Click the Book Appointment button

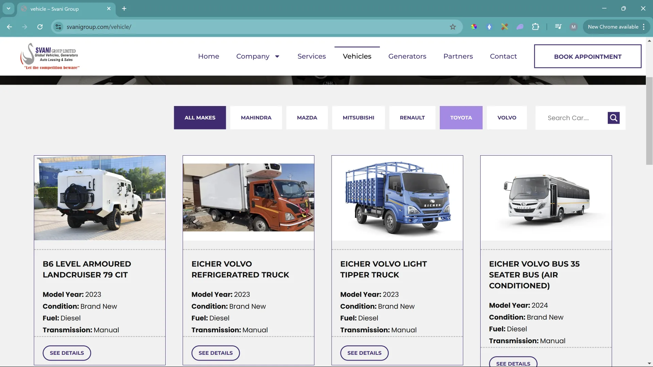(x=587, y=56)
